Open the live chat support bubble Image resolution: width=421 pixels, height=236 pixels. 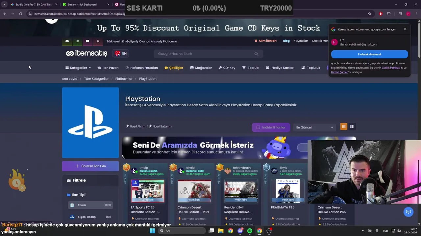[409, 212]
